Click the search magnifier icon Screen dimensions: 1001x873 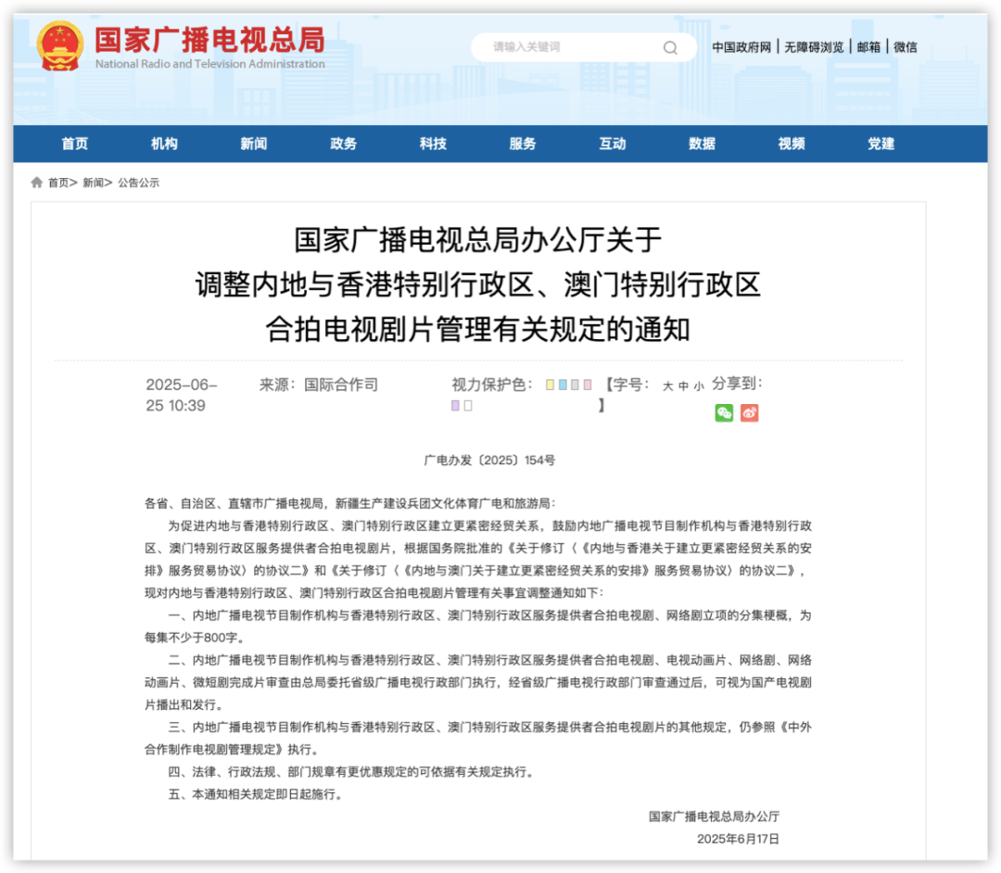tap(670, 48)
